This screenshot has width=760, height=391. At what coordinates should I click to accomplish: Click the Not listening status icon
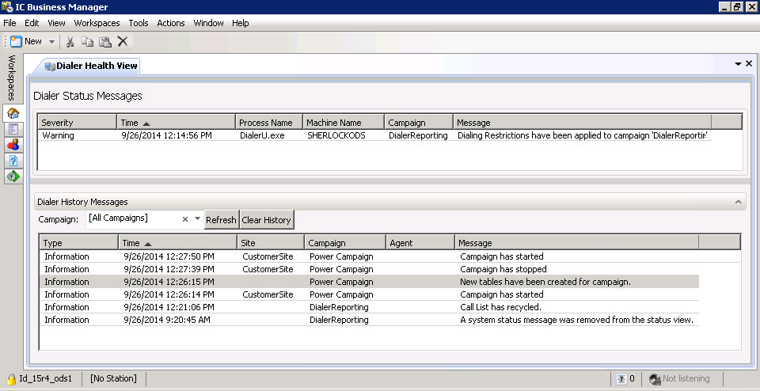pyautogui.click(x=655, y=379)
